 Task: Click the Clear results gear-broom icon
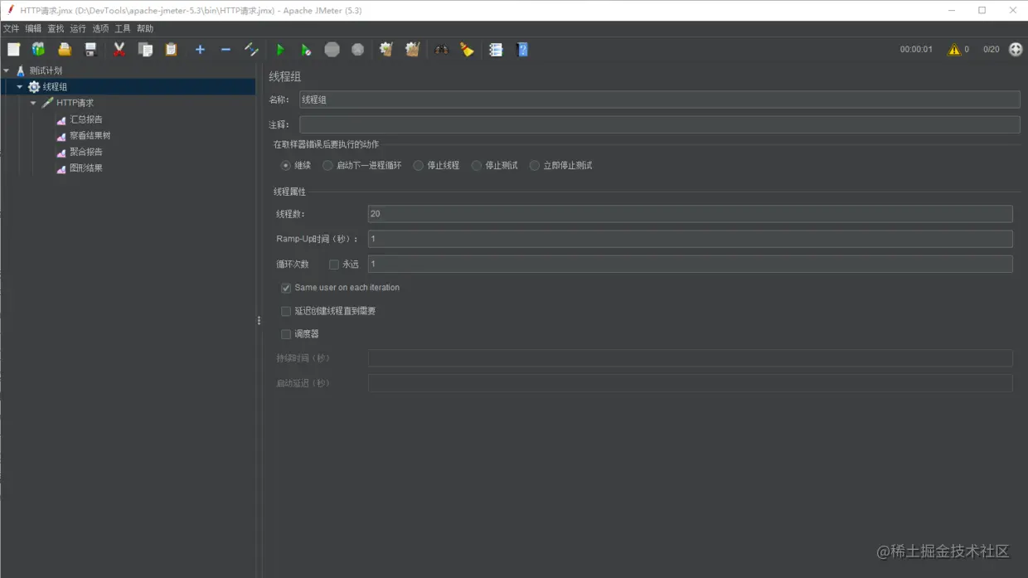click(386, 50)
